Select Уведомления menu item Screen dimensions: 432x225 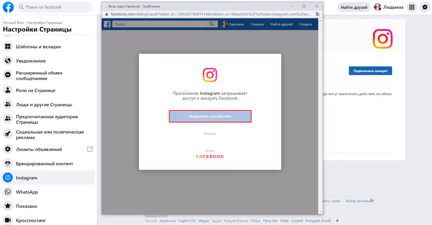(48, 61)
